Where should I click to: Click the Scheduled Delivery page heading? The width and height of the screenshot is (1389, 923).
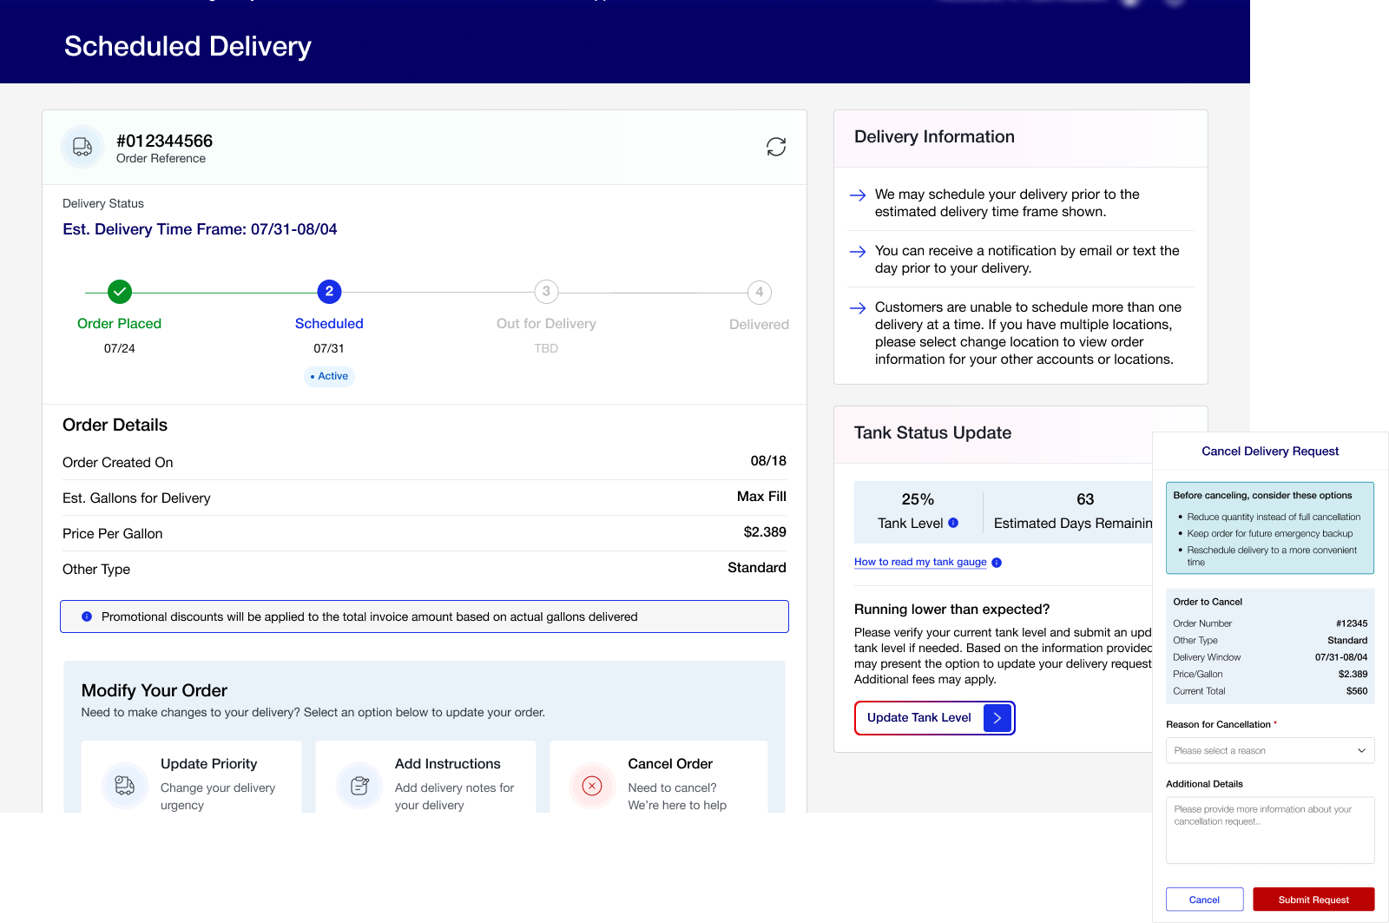coord(188,46)
